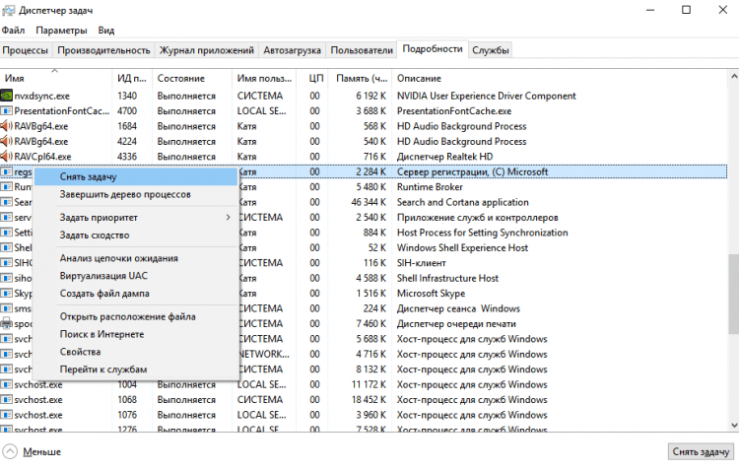739x471 pixels.
Task: Switch to the Службы tab
Action: (490, 50)
